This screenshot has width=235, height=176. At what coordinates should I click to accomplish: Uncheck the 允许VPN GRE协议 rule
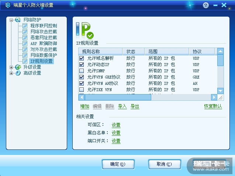[82, 77]
